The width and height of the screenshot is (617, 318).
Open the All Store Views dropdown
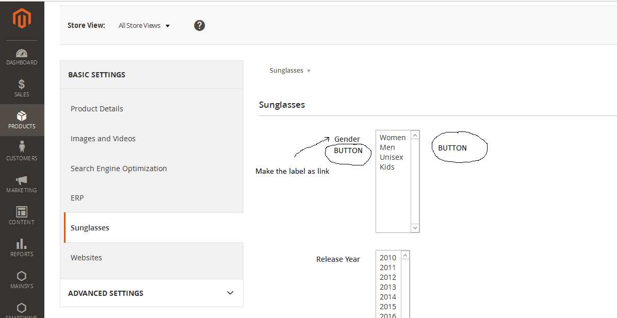pyautogui.click(x=144, y=25)
